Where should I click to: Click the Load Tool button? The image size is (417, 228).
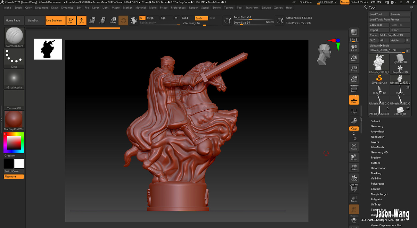point(379,15)
